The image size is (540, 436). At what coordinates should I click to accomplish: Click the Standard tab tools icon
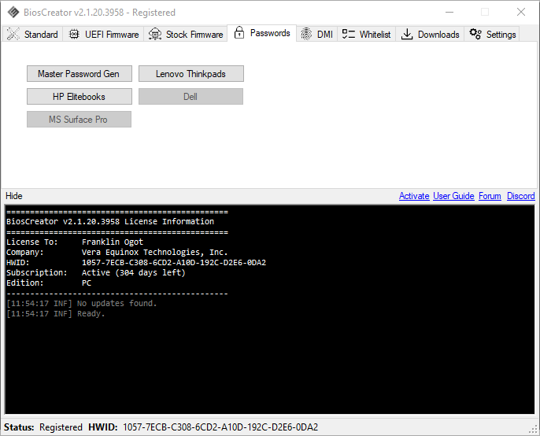pos(13,34)
